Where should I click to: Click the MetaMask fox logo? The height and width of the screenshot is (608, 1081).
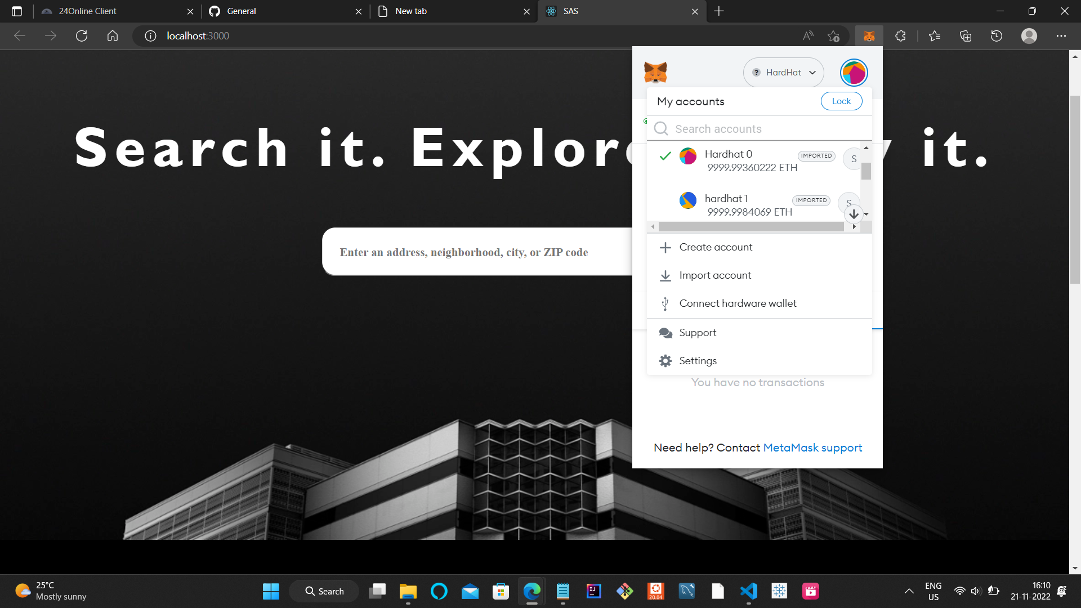pos(655,72)
